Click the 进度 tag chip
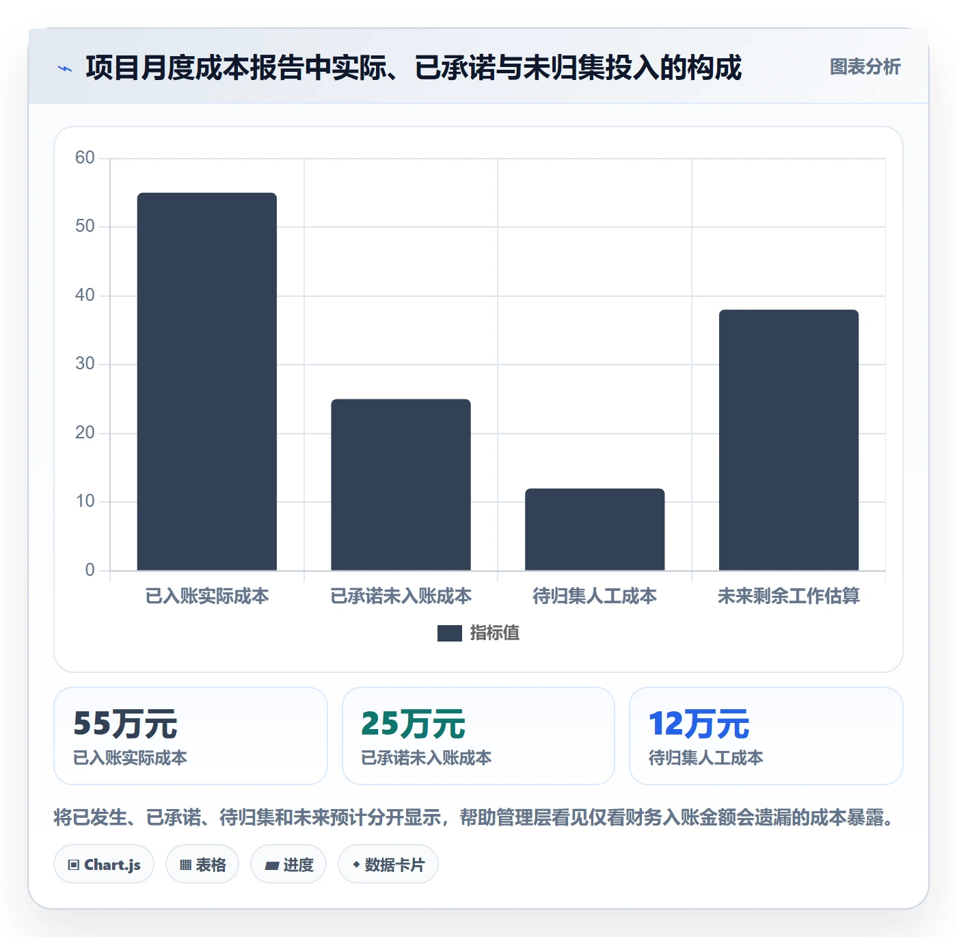The height and width of the screenshot is (937, 957). coord(288,865)
